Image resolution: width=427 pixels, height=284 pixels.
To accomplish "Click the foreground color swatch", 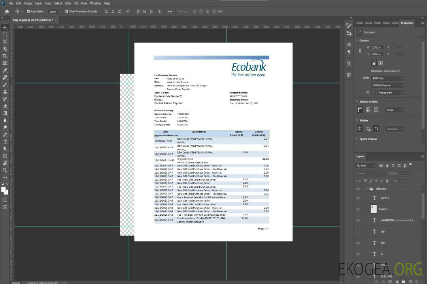I will coord(4,190).
